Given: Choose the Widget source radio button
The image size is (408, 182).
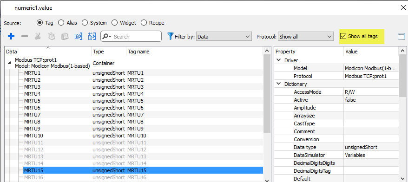Looking at the screenshot, I should tap(114, 23).
